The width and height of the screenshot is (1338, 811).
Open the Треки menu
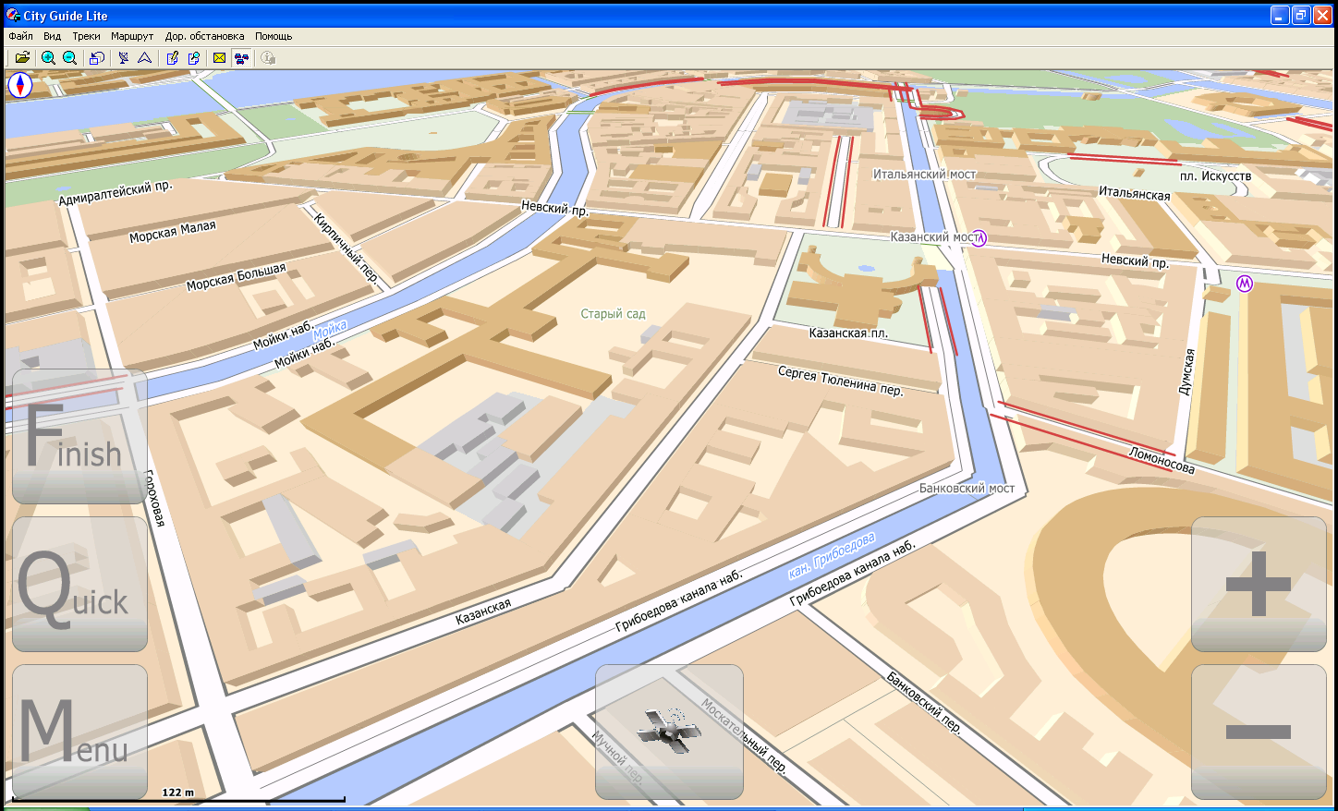click(86, 36)
